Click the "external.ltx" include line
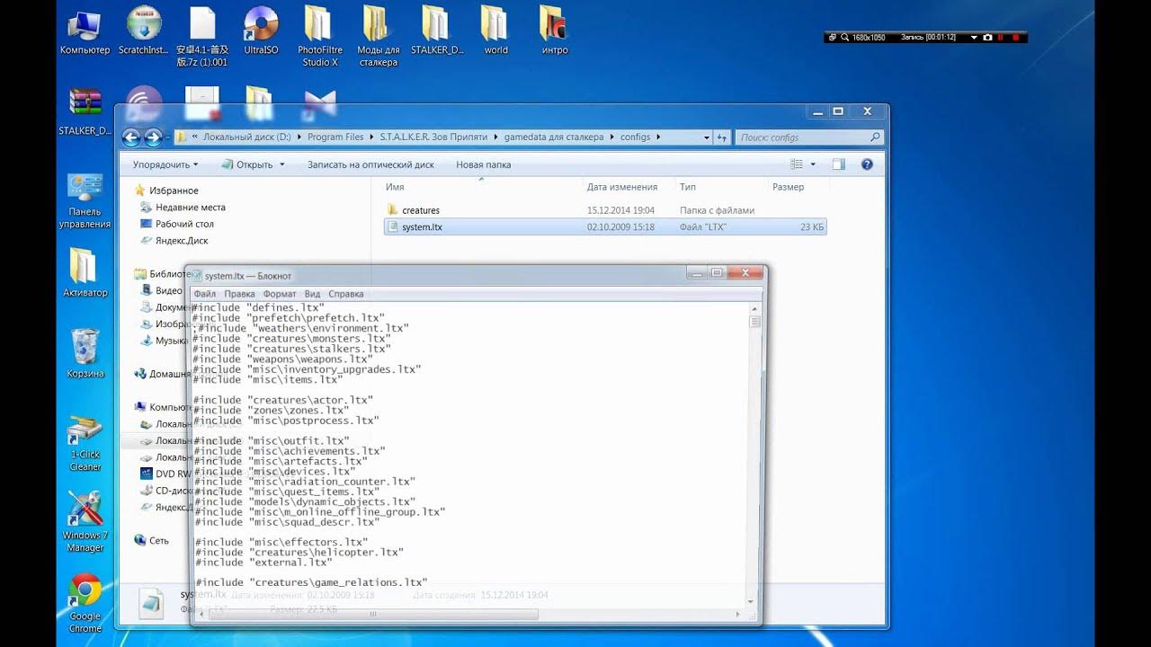Image resolution: width=1151 pixels, height=647 pixels. point(263,563)
